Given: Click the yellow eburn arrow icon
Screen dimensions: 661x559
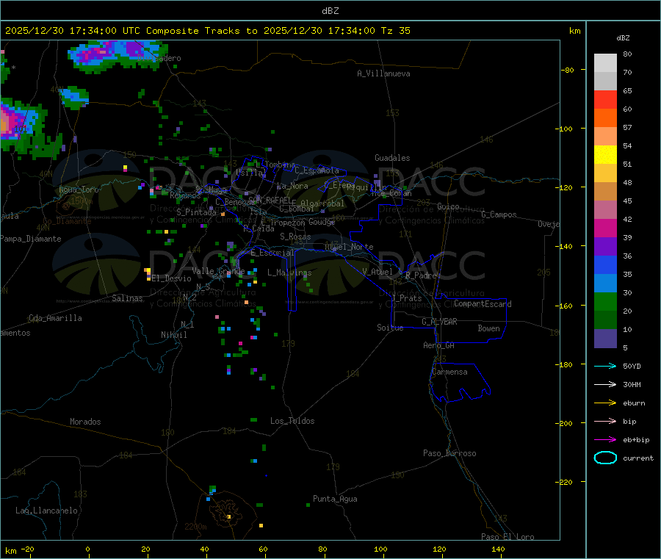Looking at the screenshot, I should [605, 403].
